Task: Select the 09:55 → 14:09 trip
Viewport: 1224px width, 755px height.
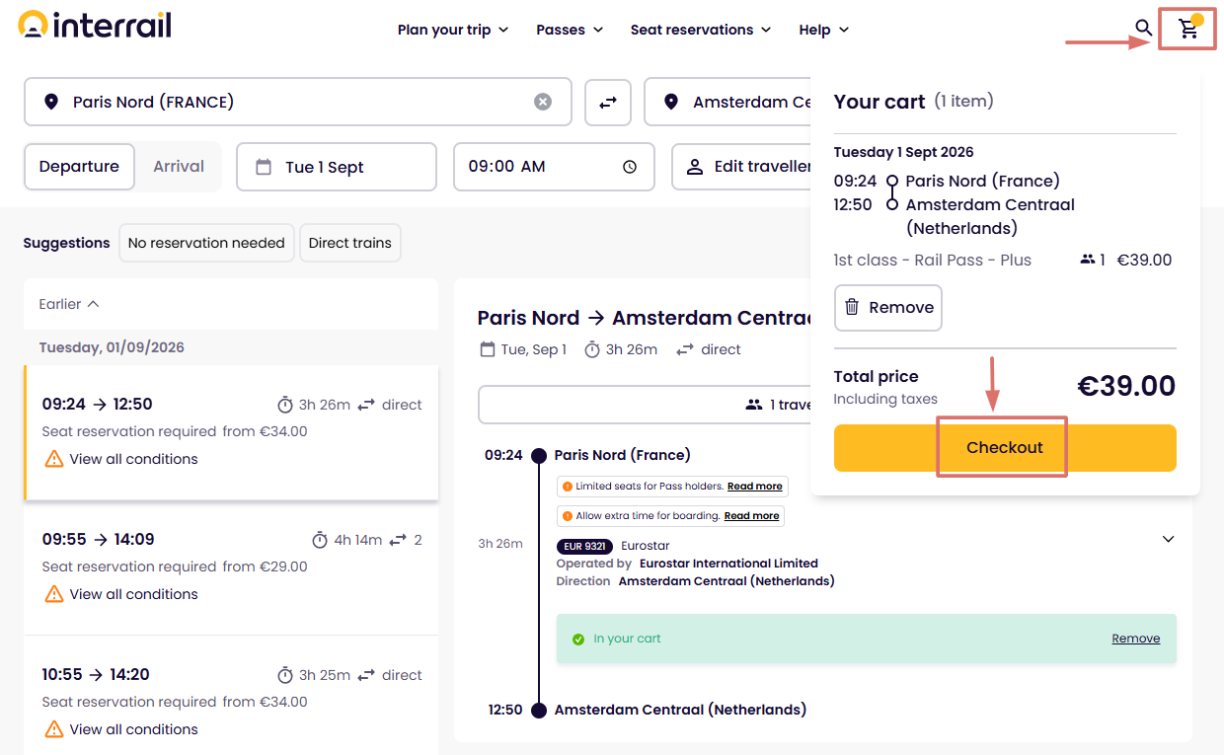Action: [x=231, y=567]
